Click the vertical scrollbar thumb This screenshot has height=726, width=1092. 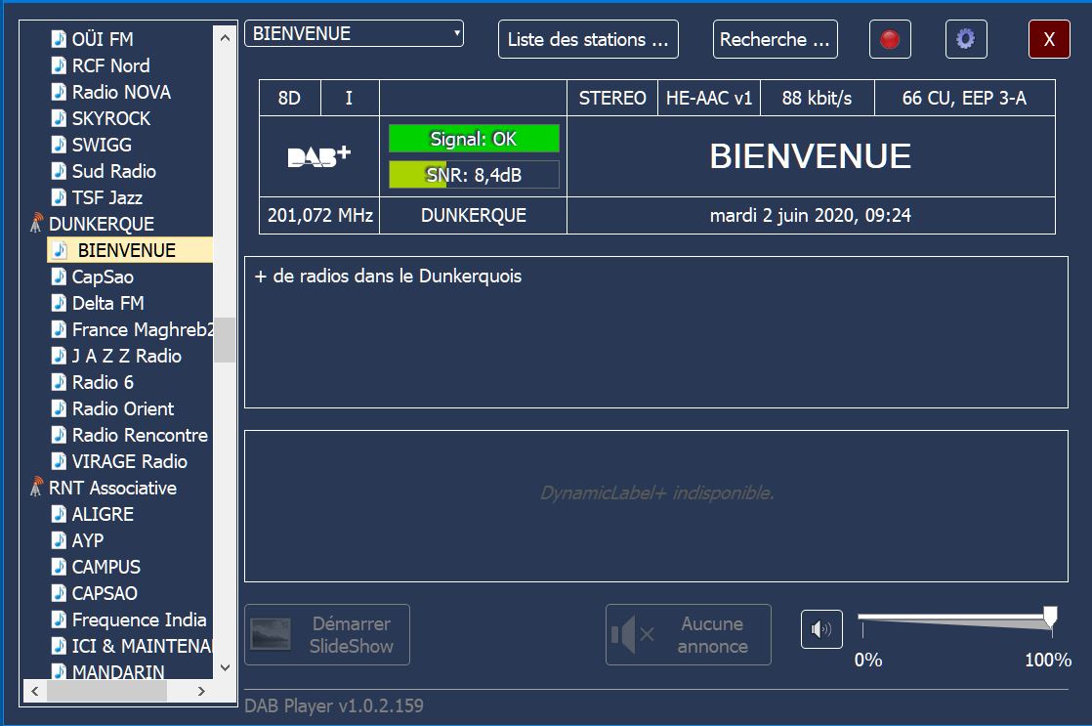(225, 340)
